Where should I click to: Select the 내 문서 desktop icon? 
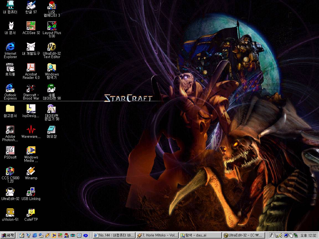10,28
